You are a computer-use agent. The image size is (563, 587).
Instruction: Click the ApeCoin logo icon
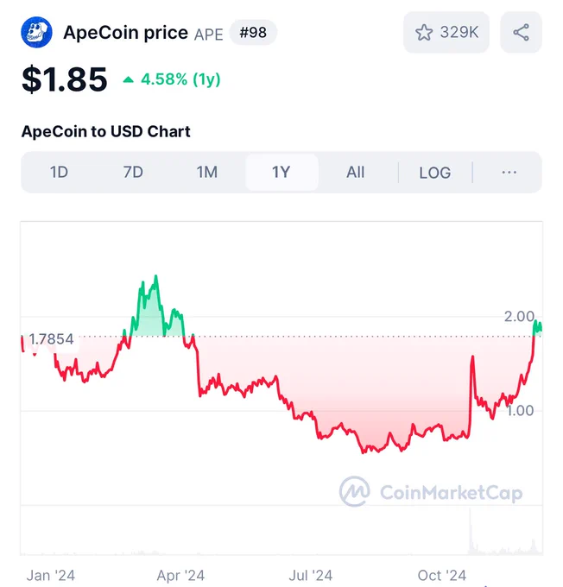point(36,32)
